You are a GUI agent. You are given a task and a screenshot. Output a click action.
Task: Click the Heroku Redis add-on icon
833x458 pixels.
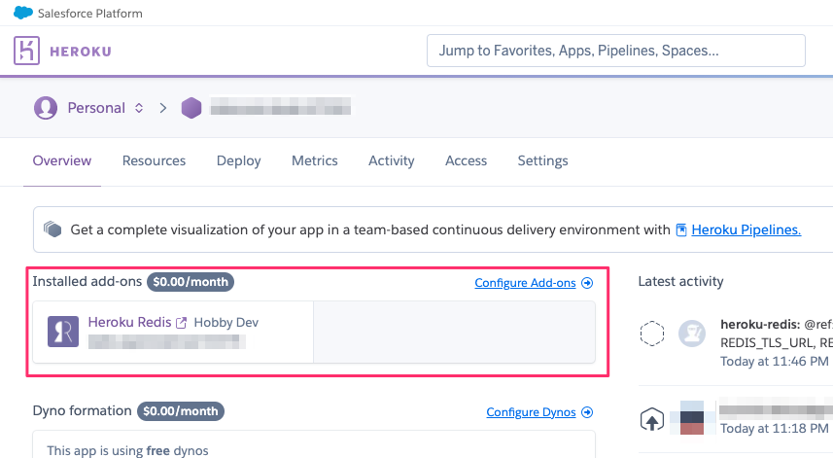click(x=63, y=332)
